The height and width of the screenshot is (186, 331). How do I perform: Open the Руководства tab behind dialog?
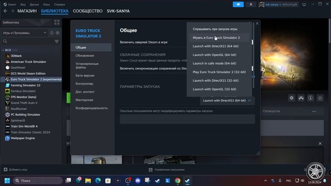(271, 111)
